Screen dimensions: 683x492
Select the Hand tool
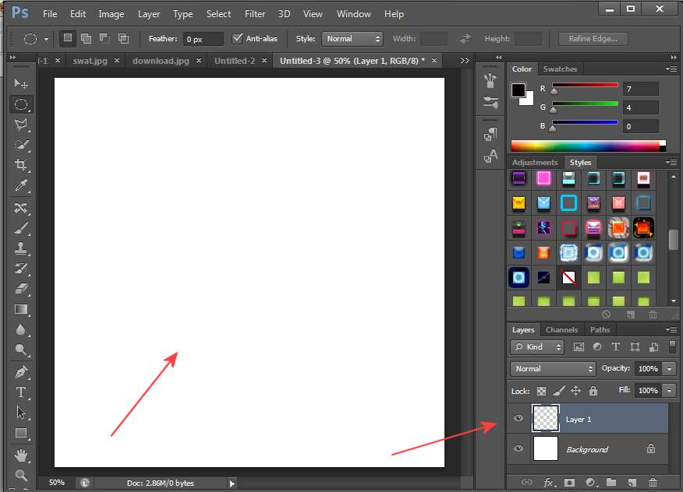tap(21, 455)
